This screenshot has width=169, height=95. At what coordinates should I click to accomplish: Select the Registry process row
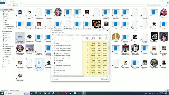coord(80,73)
